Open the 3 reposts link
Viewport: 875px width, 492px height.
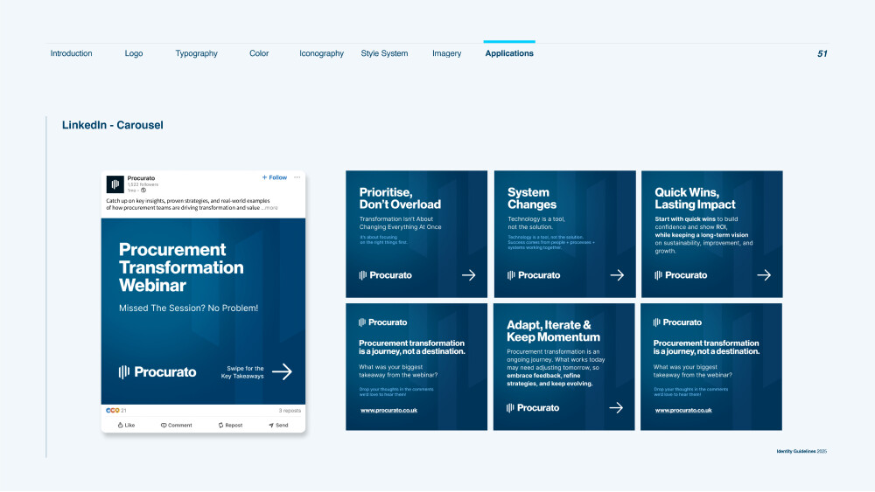click(x=290, y=411)
